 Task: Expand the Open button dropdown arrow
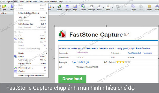coord(8,8)
